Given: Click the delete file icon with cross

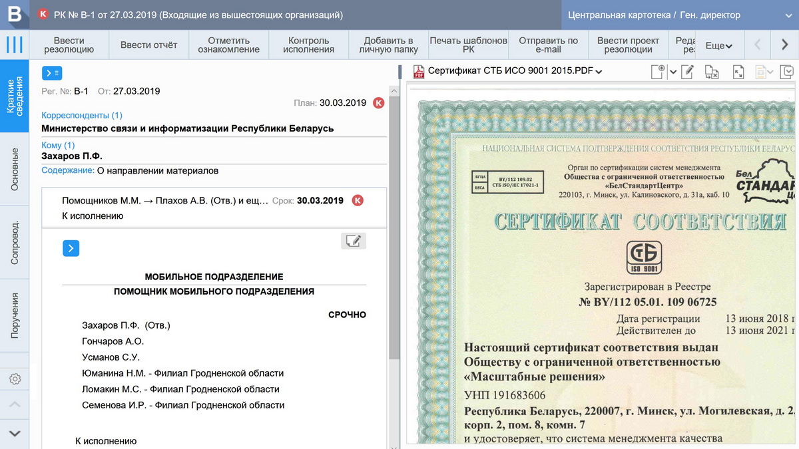Looking at the screenshot, I should [712, 72].
